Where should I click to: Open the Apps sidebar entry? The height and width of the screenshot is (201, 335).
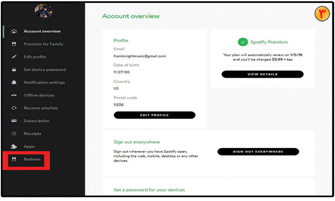tap(44, 147)
